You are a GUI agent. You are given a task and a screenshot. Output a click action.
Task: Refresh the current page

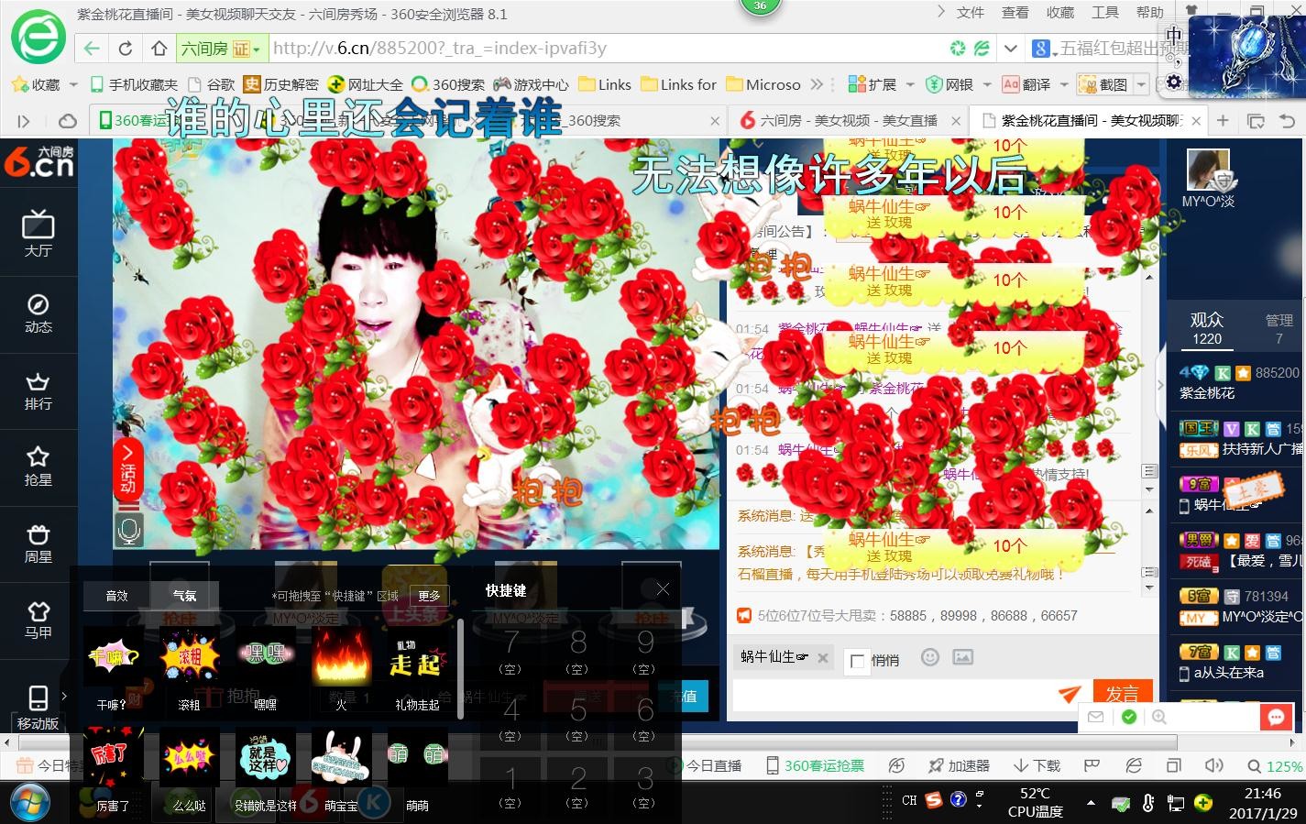(x=126, y=48)
